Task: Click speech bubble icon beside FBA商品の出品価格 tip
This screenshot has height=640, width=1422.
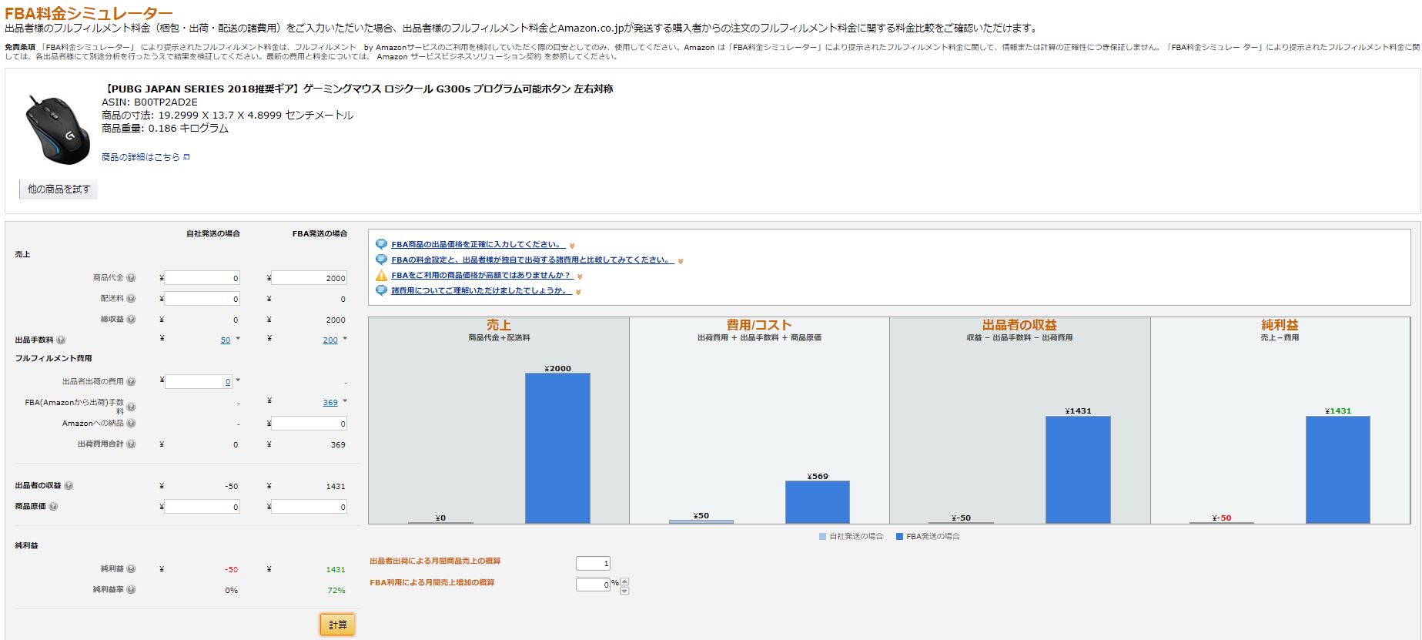Action: click(381, 244)
